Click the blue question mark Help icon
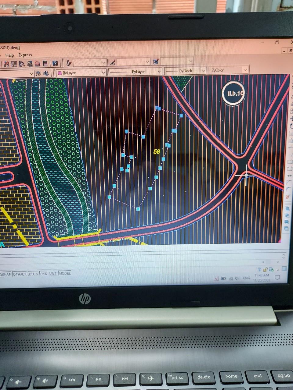This screenshot has height=390, width=293. 55,63
